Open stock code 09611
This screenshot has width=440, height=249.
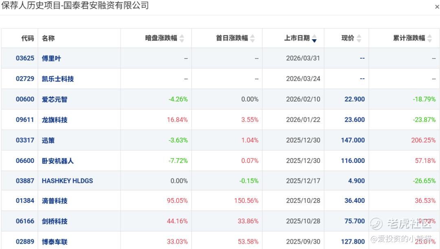tap(25, 119)
